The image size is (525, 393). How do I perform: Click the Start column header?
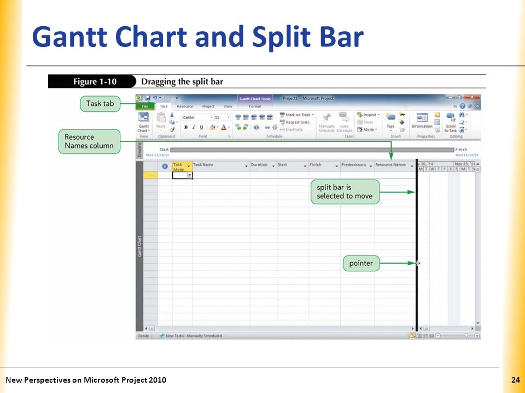click(x=292, y=166)
